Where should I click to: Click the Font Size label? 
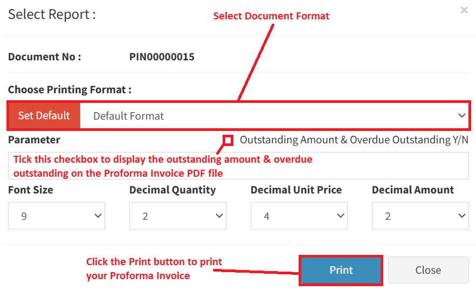(31, 190)
